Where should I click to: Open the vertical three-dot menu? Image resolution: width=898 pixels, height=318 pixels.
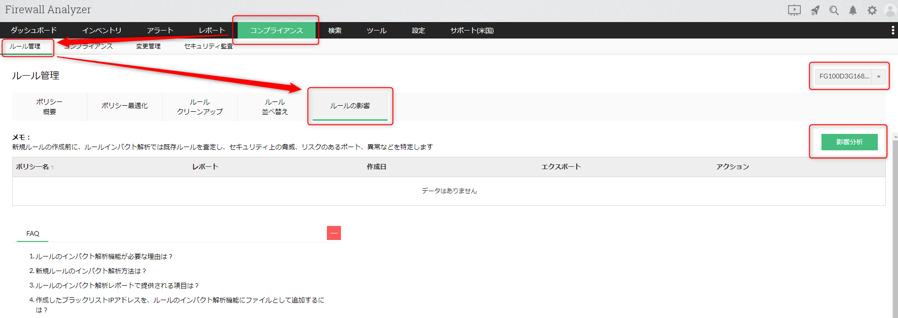tap(893, 31)
